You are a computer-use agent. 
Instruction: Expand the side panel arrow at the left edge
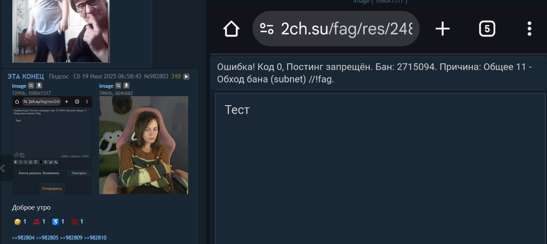point(3,168)
